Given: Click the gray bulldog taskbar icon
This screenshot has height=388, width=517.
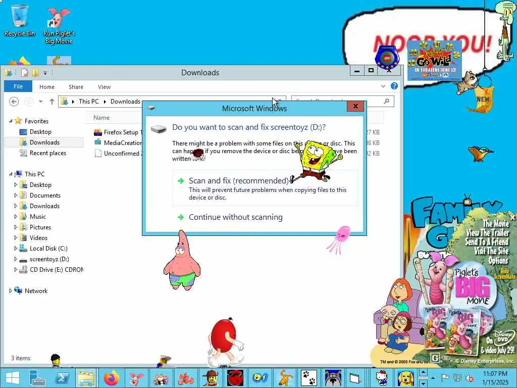Looking at the screenshot, I should (x=333, y=378).
